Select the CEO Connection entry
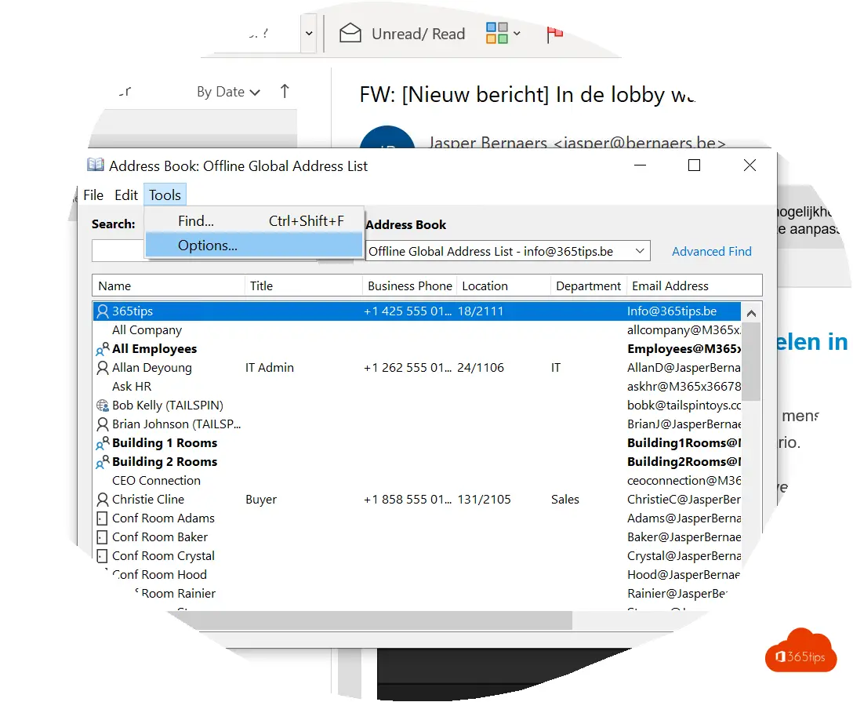Viewport: 853px width, 702px height. click(156, 481)
